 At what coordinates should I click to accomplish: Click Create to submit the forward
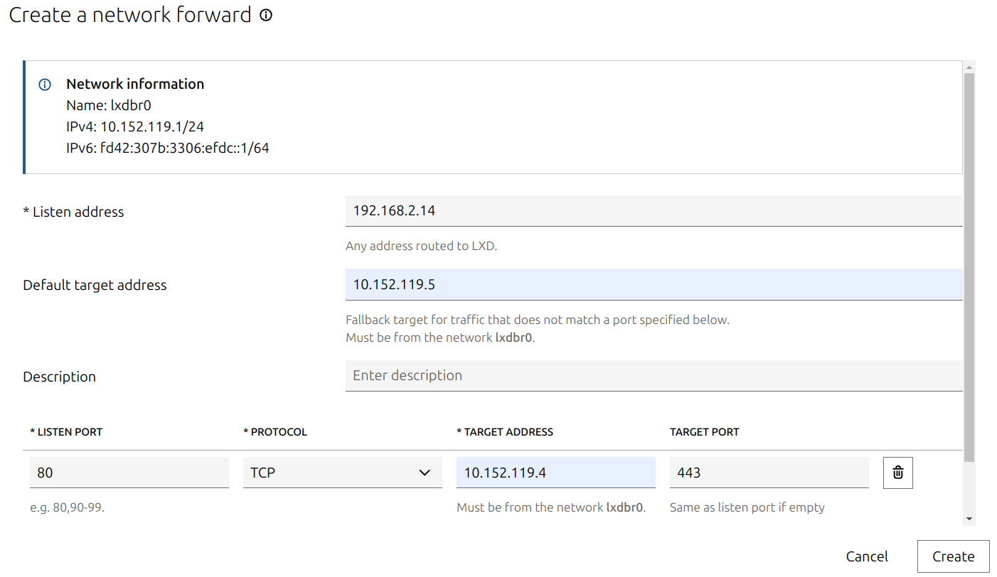(953, 556)
